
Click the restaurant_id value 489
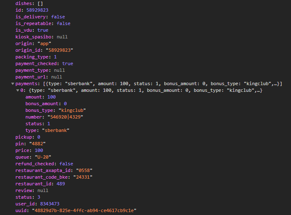60,184
